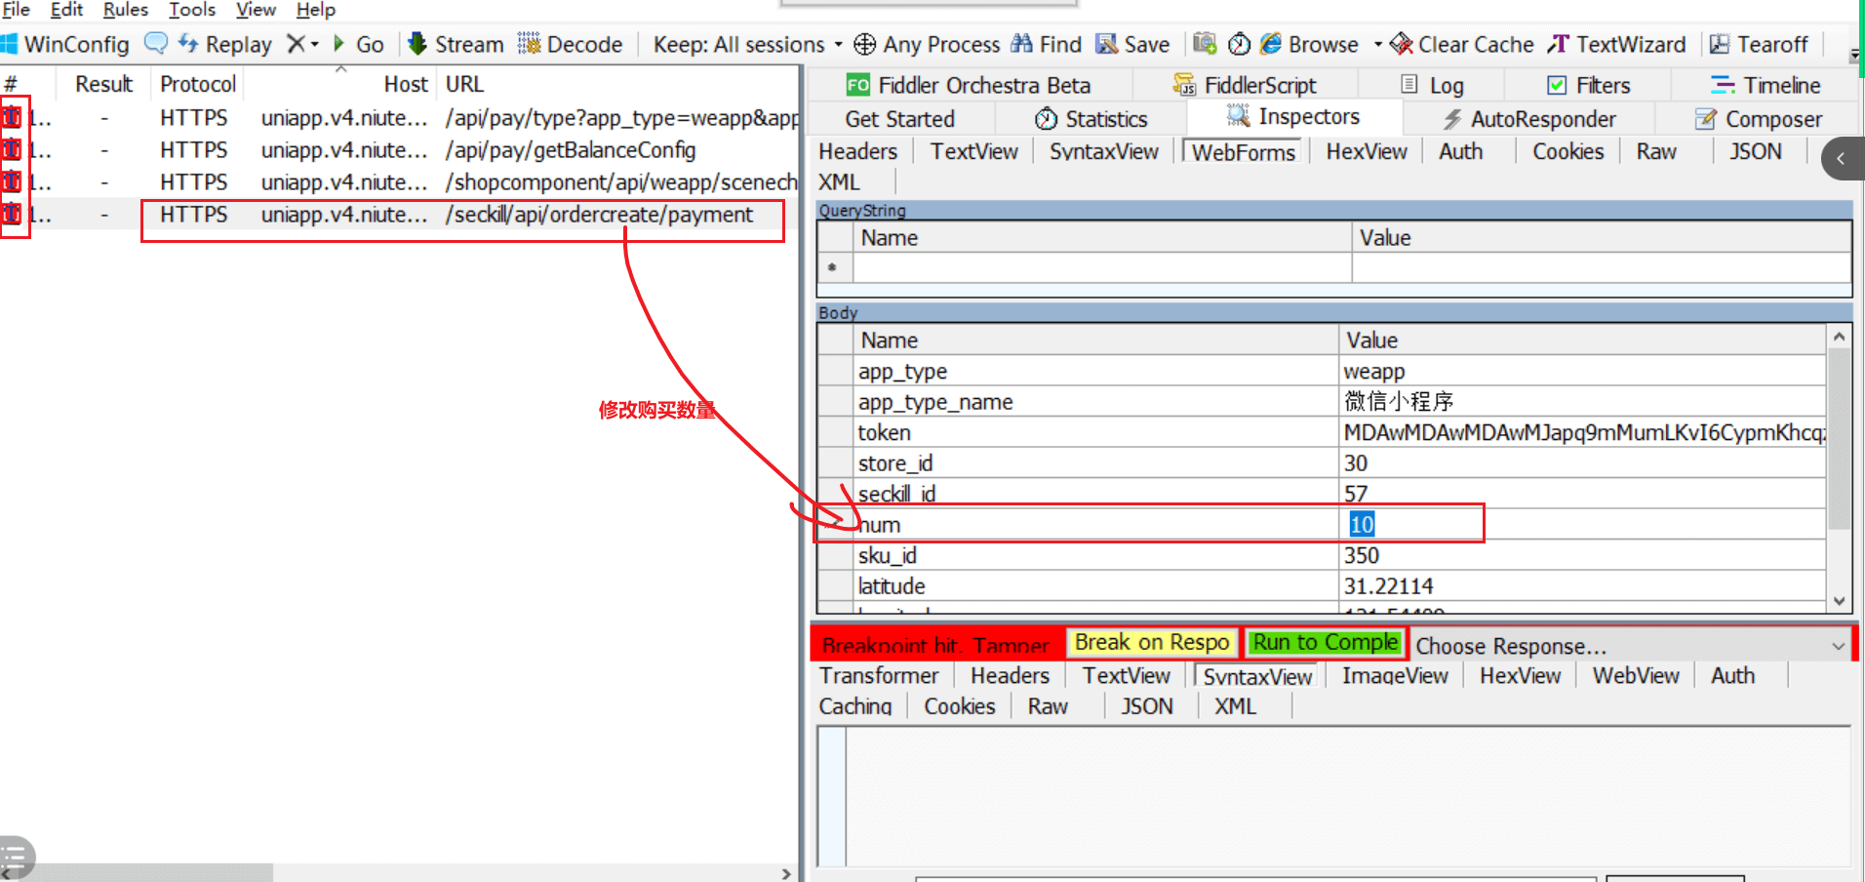Open the TextWizard tool
This screenshot has height=882, width=1865.
(x=1616, y=45)
